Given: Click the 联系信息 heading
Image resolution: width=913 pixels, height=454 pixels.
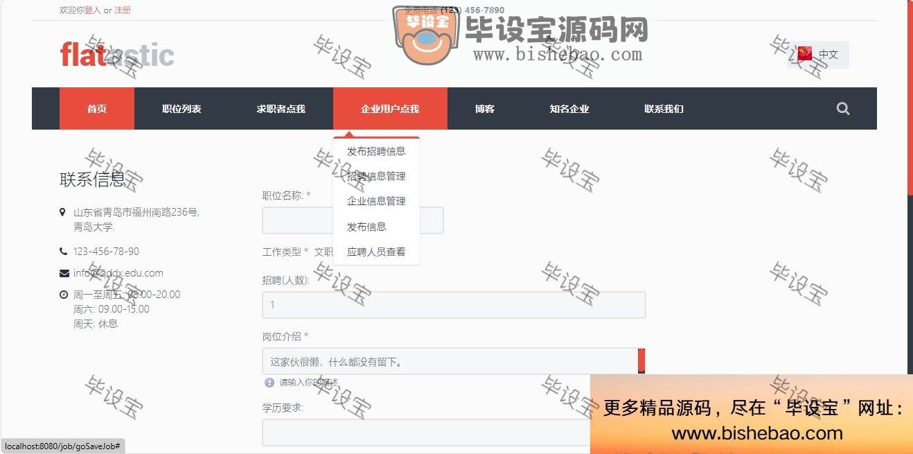Looking at the screenshot, I should click(x=92, y=179).
